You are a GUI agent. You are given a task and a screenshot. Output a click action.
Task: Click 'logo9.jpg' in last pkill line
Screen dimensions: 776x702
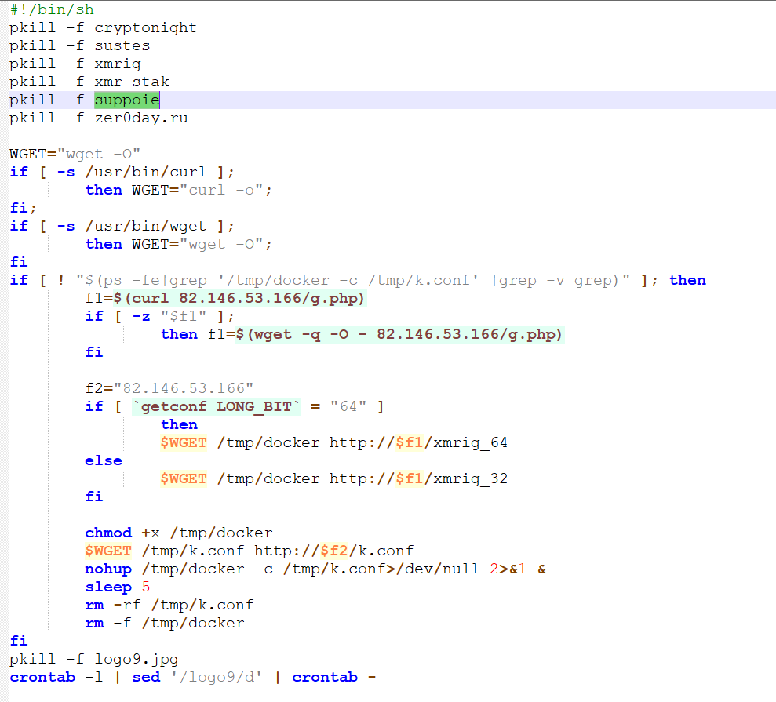tap(136, 659)
